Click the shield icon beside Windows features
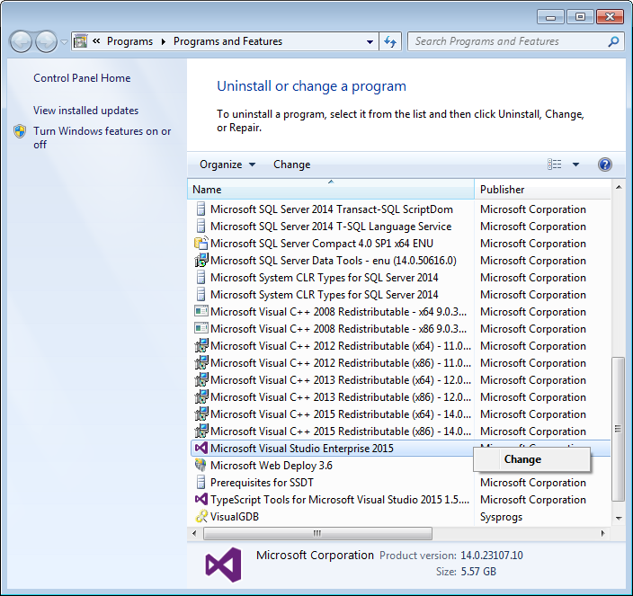The image size is (633, 596). pos(20,131)
